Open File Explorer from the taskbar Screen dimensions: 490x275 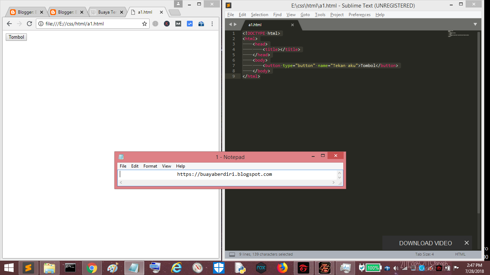coord(49,268)
